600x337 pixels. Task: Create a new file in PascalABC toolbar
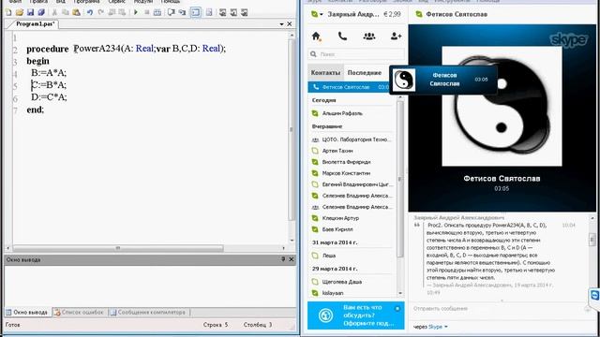click(x=8, y=12)
